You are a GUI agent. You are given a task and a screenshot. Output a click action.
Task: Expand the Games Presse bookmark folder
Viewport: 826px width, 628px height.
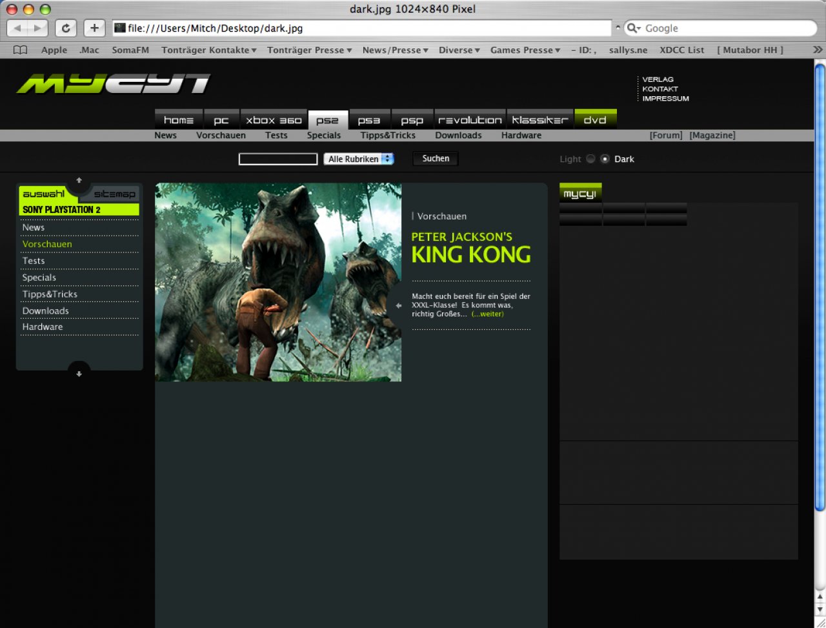pos(525,50)
